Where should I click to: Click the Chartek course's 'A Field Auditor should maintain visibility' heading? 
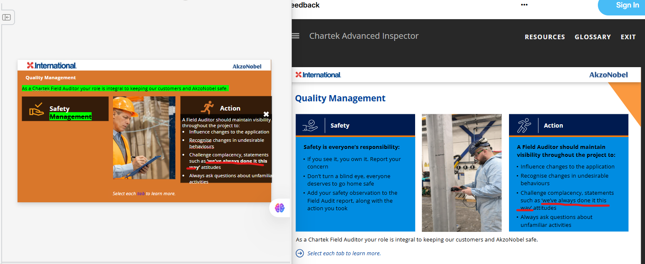pyautogui.click(x=566, y=151)
